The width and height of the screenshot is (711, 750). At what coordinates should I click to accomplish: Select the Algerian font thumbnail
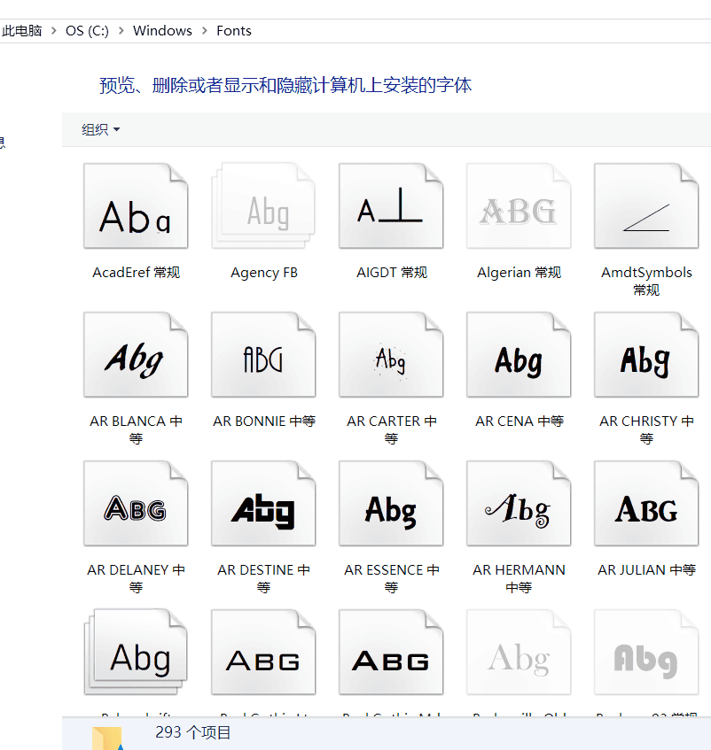point(519,206)
